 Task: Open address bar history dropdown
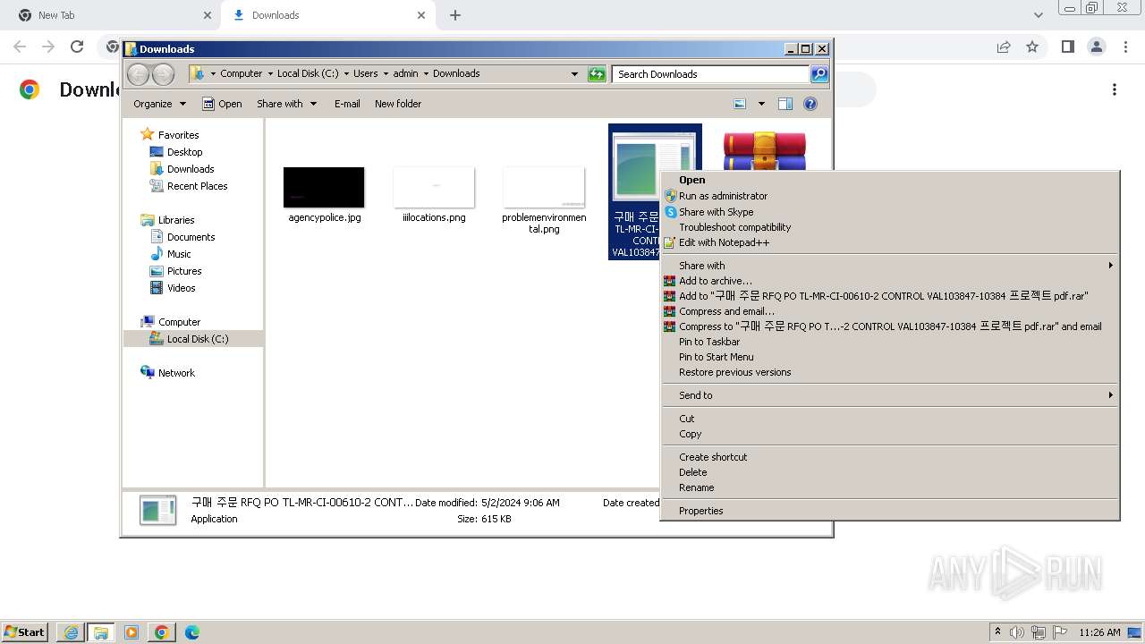pyautogui.click(x=574, y=74)
